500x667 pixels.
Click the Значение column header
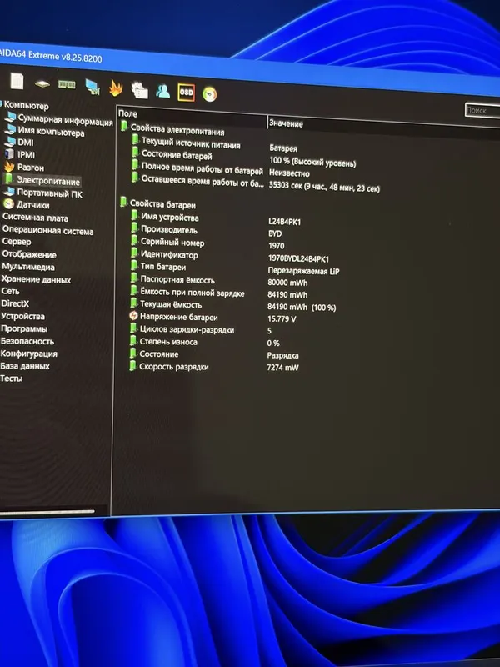pos(286,123)
